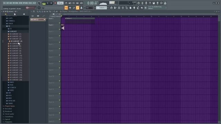Image resolution: width=221 pixels, height=124 pixels.
Task: Select the Pattern 1 clip on Track 1
Action: point(80,21)
